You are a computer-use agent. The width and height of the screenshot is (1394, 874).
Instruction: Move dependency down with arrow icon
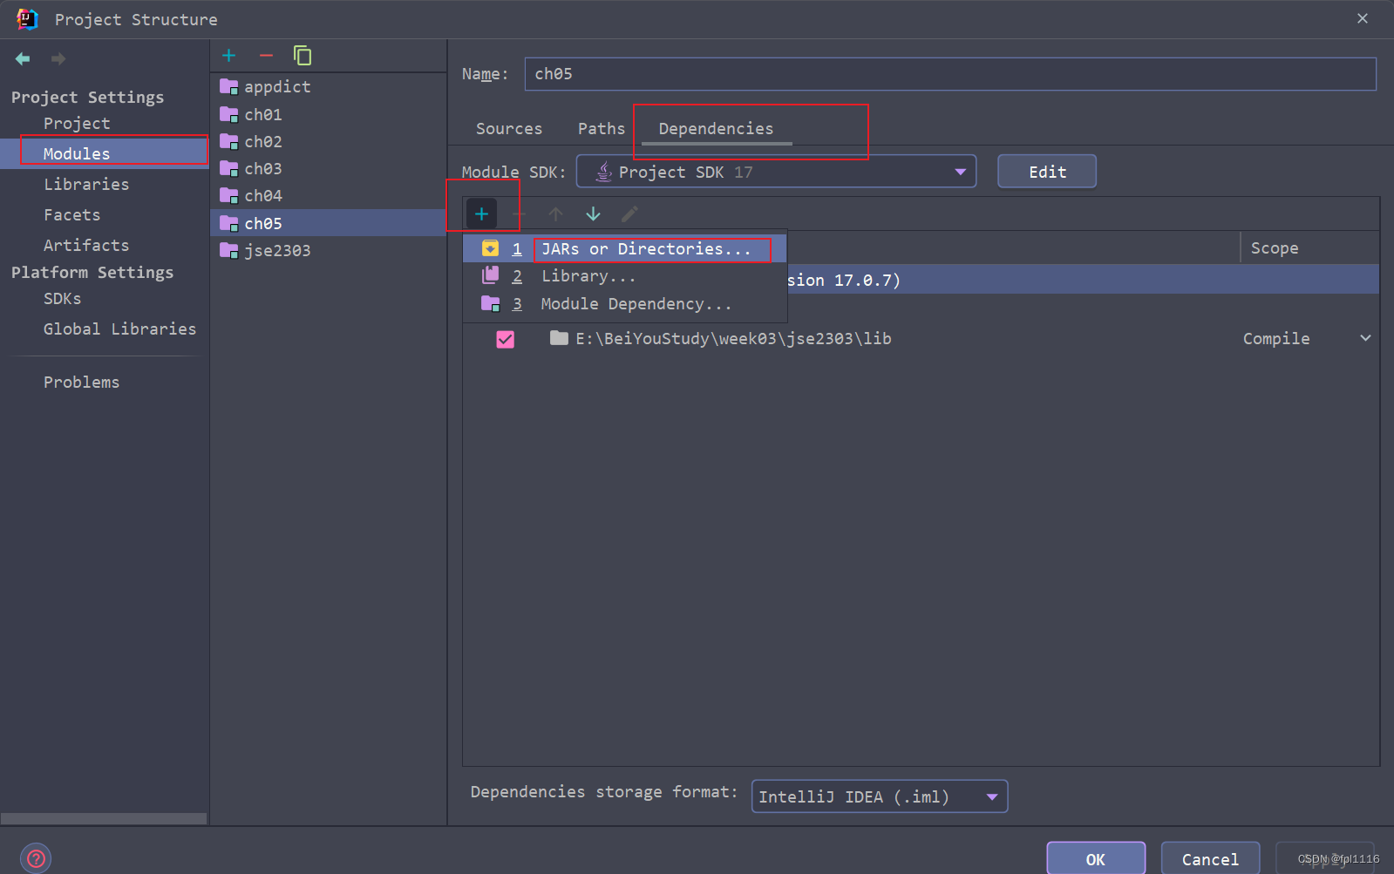(x=593, y=213)
